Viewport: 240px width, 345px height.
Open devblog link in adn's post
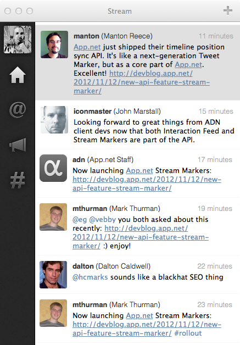[147, 183]
